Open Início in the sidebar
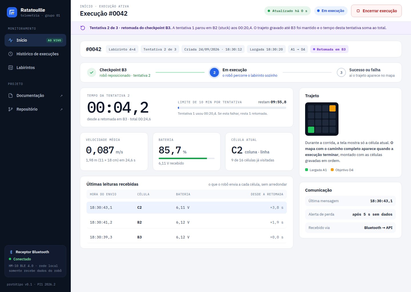The image size is (411, 292). 35,40
